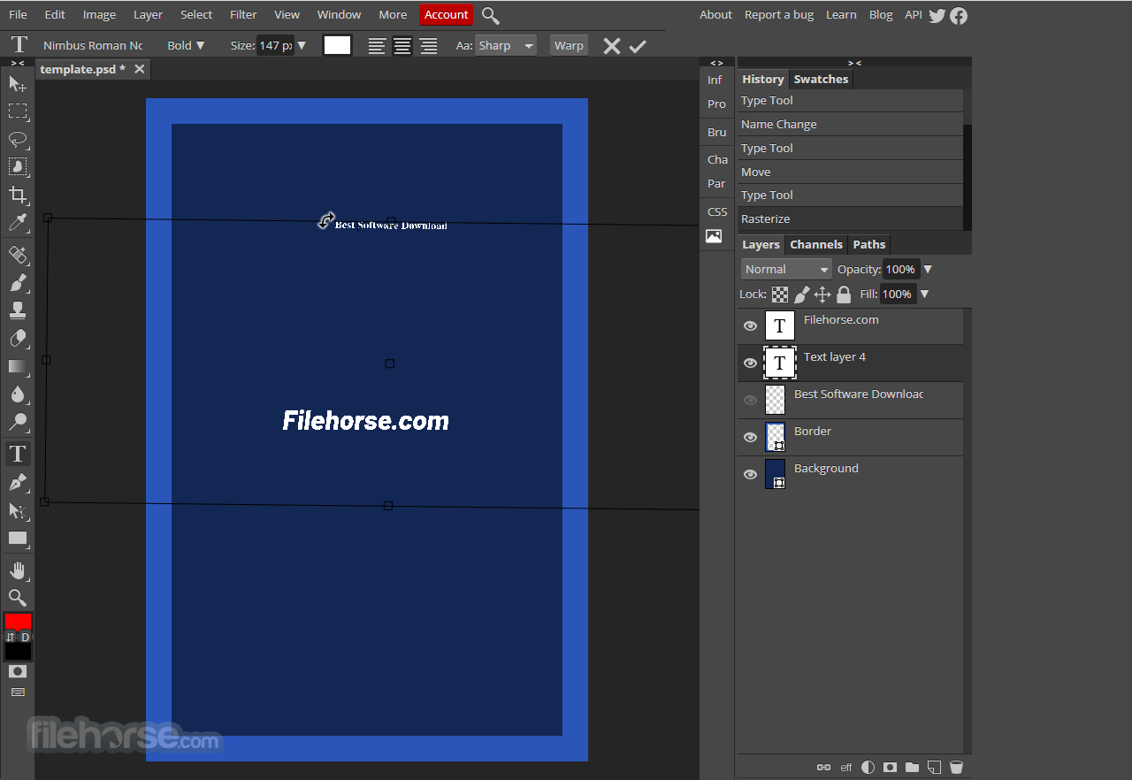This screenshot has height=780, width=1132.
Task: Toggle Quick Mask mode
Action: point(18,671)
